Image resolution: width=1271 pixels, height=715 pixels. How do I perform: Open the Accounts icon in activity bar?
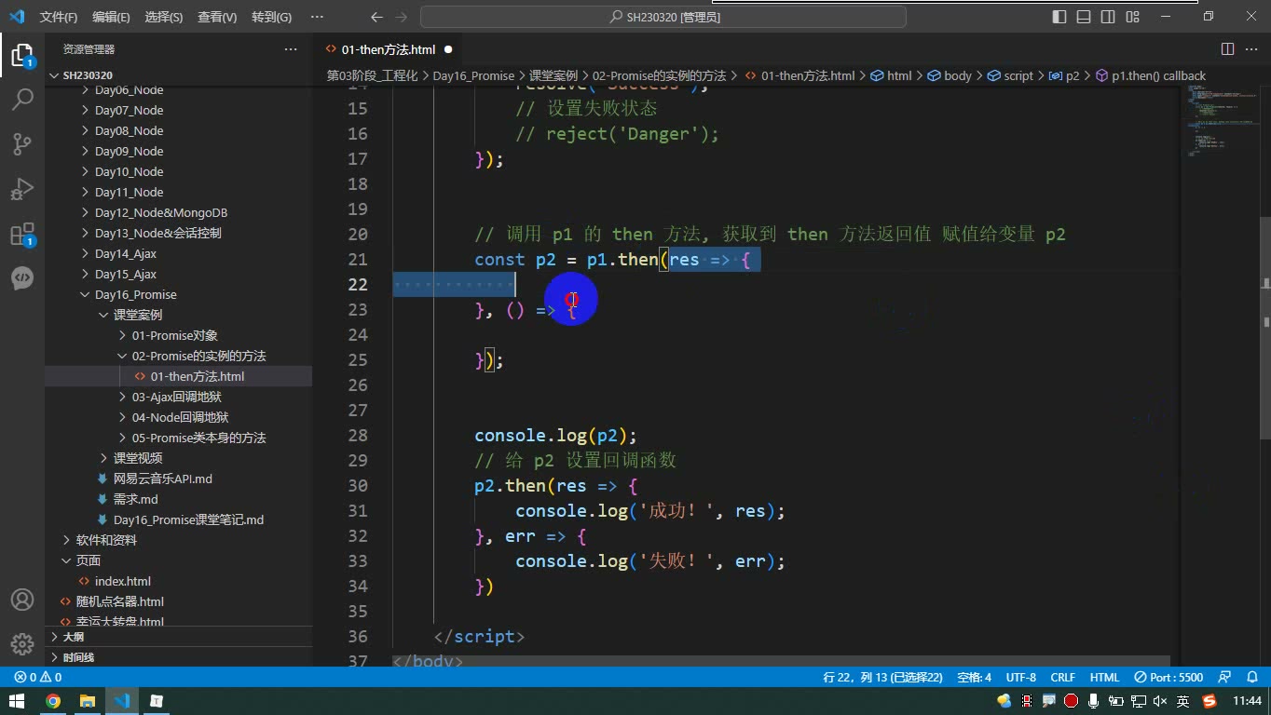[x=22, y=600]
